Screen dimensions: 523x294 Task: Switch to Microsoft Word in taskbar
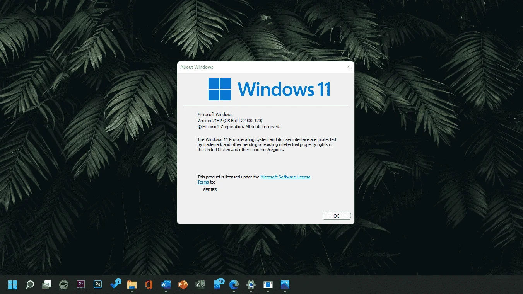pyautogui.click(x=166, y=285)
